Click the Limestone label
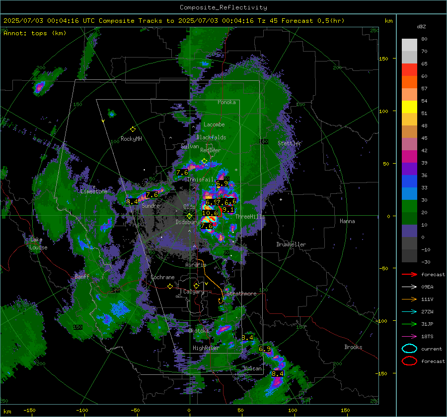Viewport: 447px width, 417px height. (94, 191)
